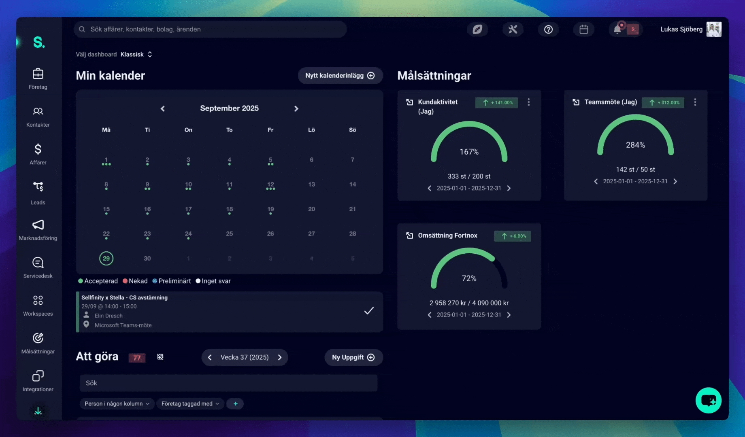Open the Kundaktivitet goal link icon

410,102
